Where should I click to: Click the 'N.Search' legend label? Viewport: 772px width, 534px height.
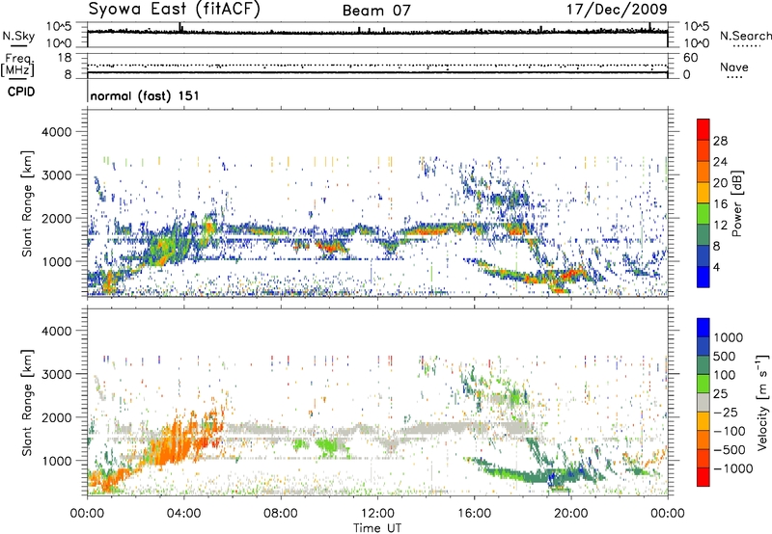pyautogui.click(x=745, y=36)
